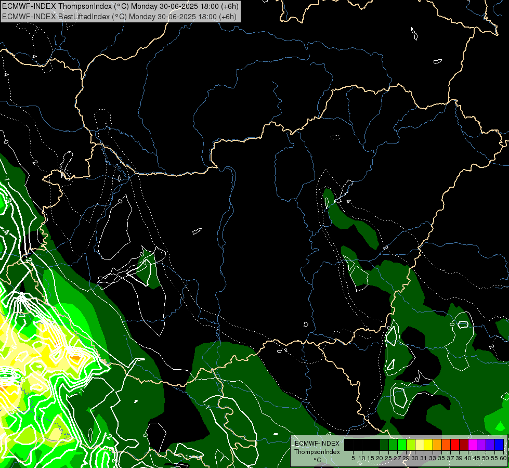
Task: Click the lime 29-30 legend swatch
Action: 411,445
